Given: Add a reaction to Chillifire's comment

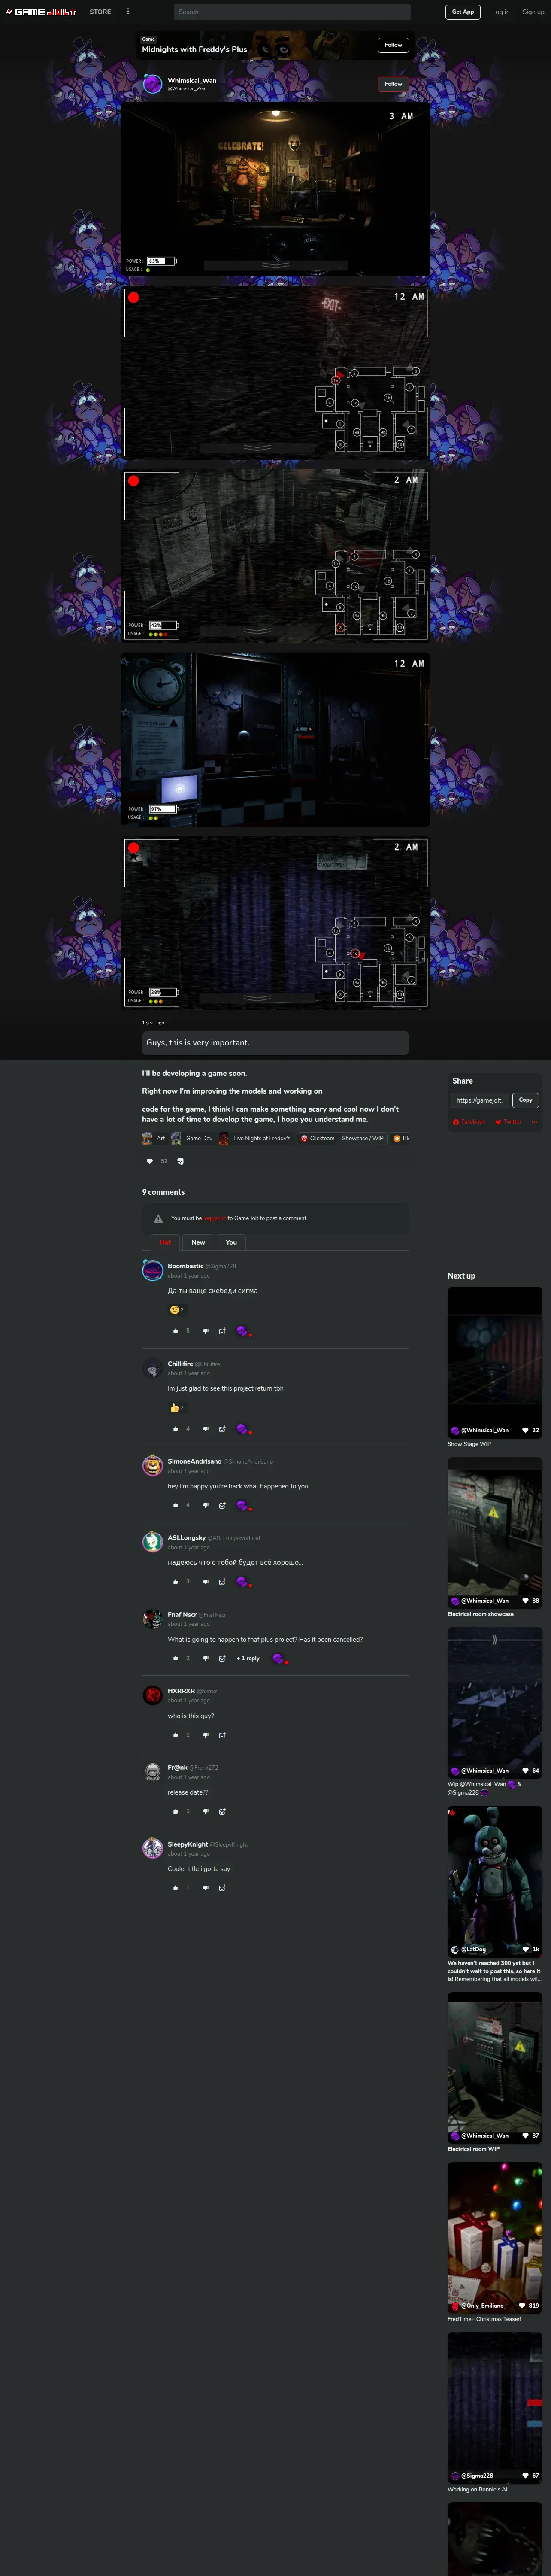Looking at the screenshot, I should point(222,1429).
